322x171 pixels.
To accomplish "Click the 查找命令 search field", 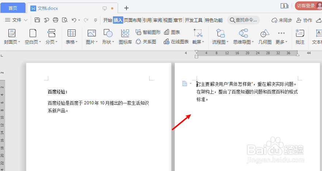I will click(243, 20).
